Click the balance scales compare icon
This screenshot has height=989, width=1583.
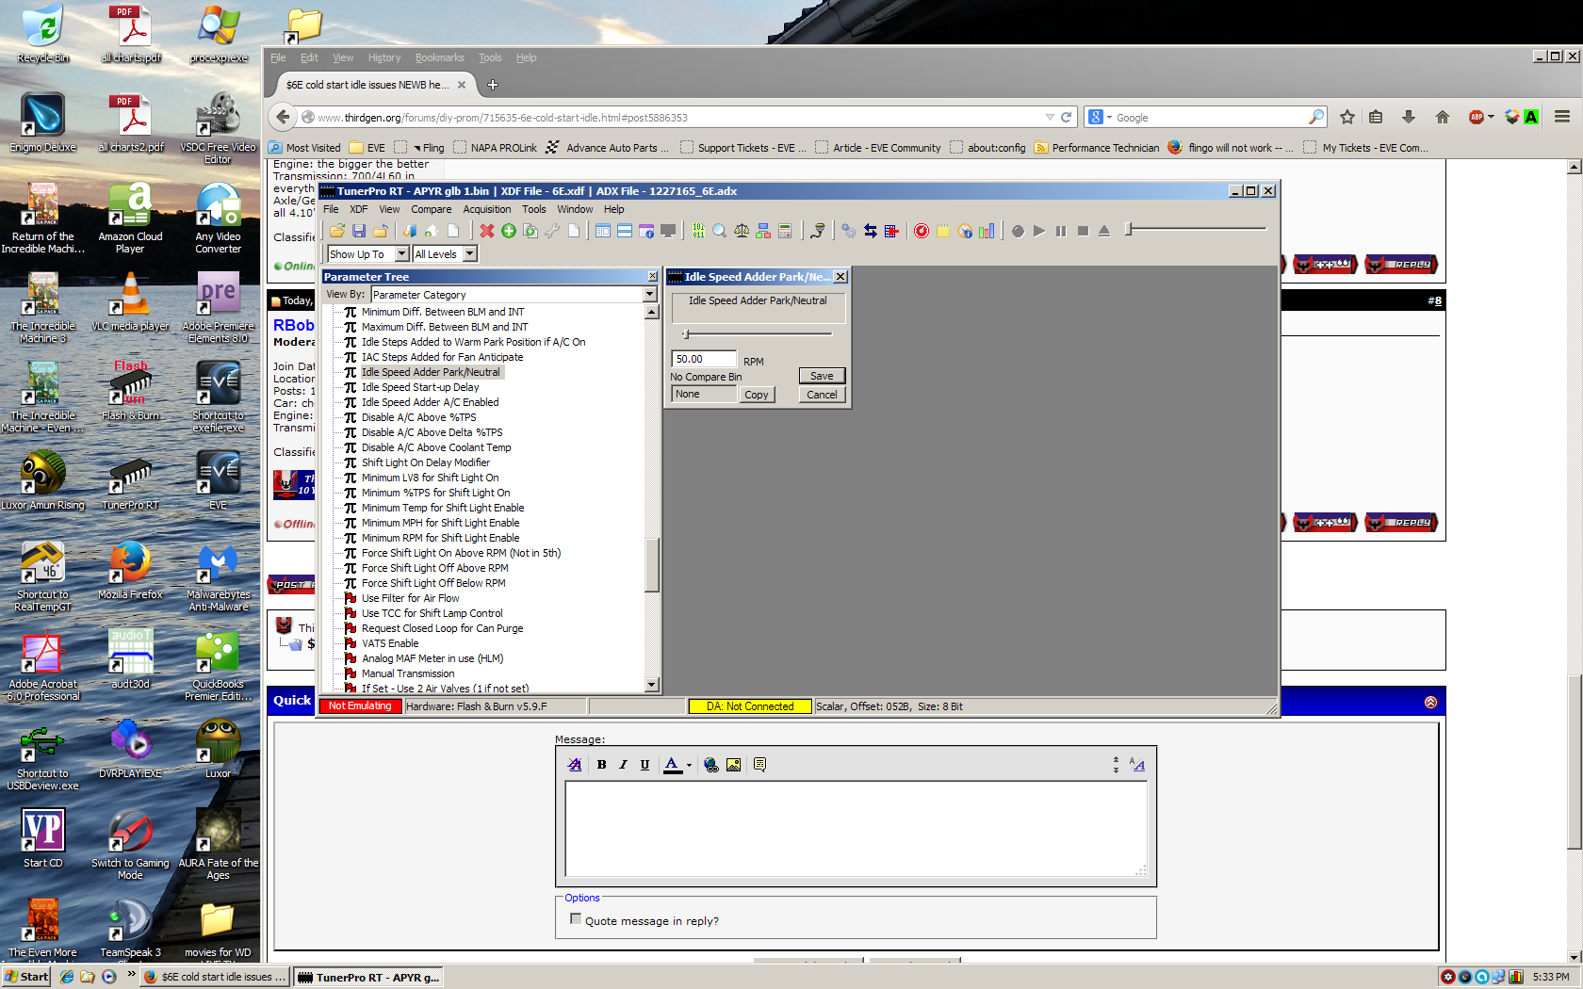[x=742, y=231]
